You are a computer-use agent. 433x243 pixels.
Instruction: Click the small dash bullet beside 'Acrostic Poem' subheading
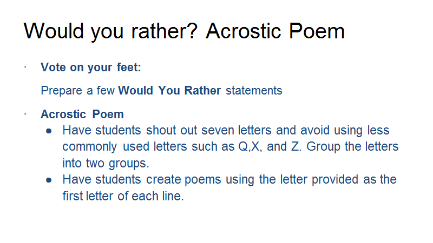[x=25, y=114]
